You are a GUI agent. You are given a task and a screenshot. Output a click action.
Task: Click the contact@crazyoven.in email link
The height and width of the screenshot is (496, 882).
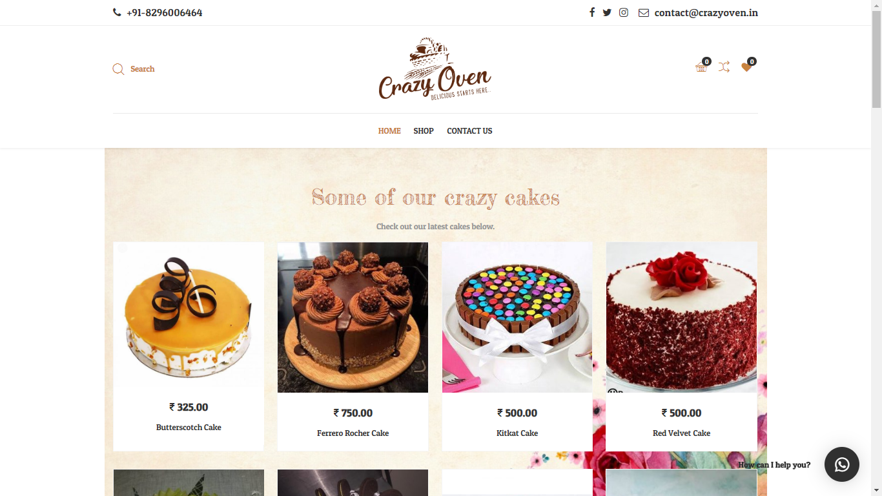706,13
